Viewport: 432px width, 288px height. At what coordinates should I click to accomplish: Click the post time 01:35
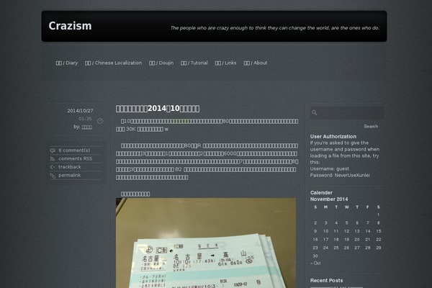pyautogui.click(x=85, y=119)
